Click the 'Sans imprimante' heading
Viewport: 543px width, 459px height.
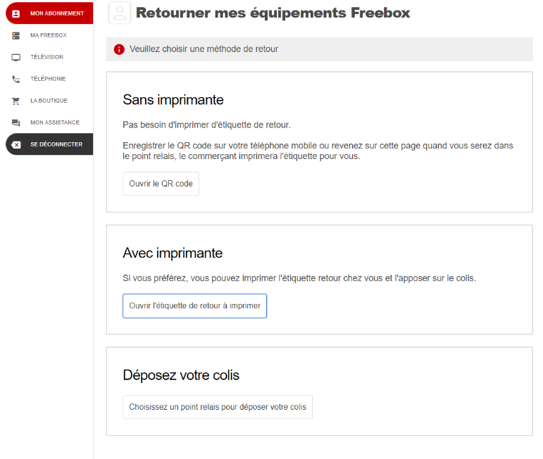173,100
